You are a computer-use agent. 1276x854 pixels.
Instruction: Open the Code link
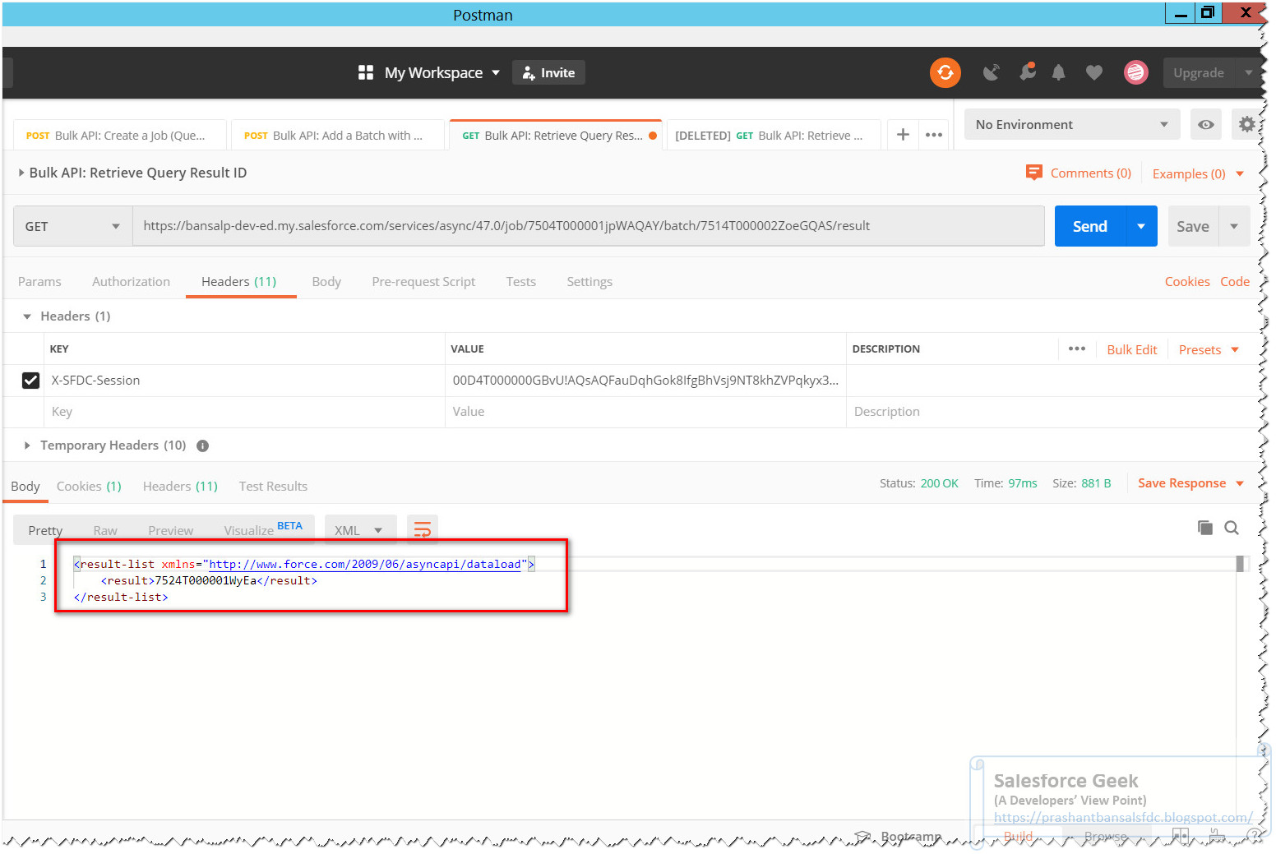[x=1234, y=281]
